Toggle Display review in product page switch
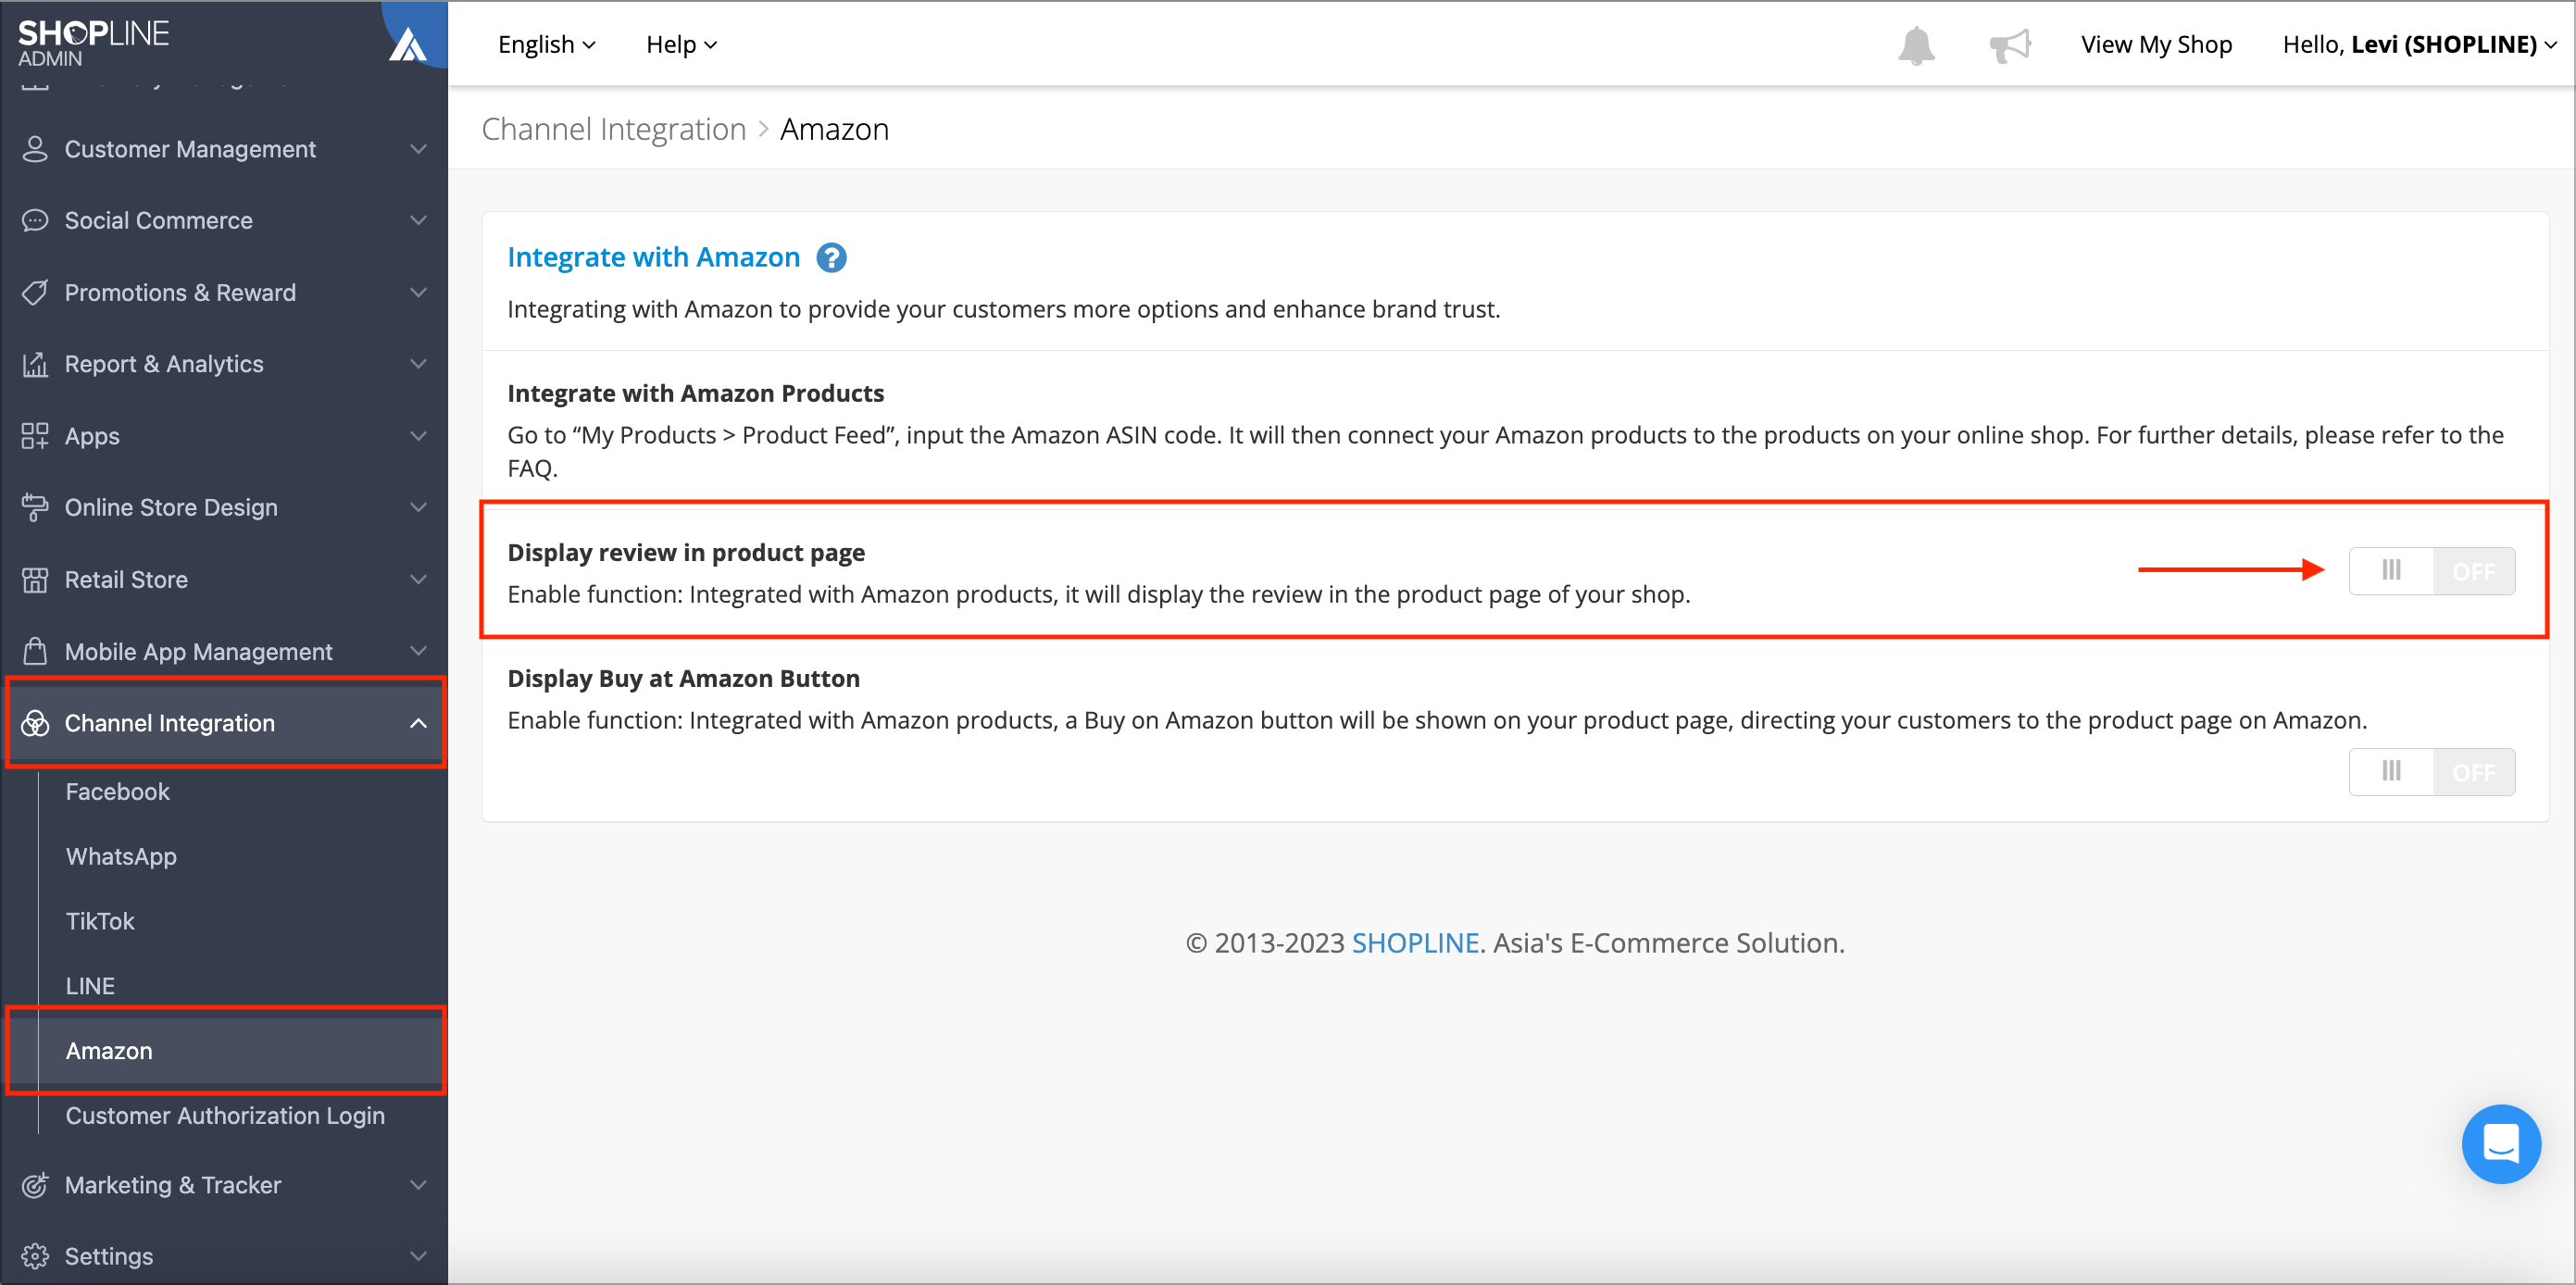 point(2431,571)
